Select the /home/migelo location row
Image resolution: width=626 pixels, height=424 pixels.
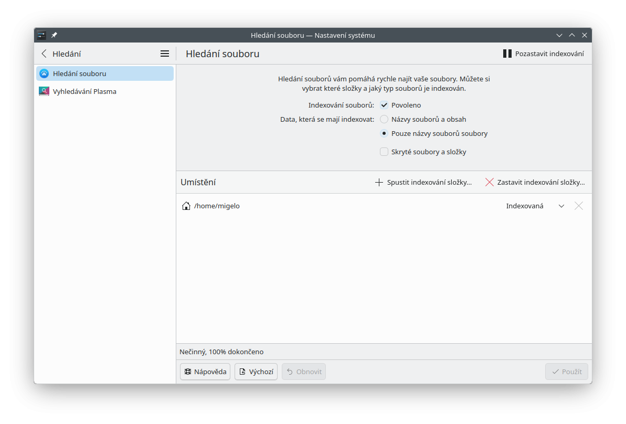tap(341, 206)
